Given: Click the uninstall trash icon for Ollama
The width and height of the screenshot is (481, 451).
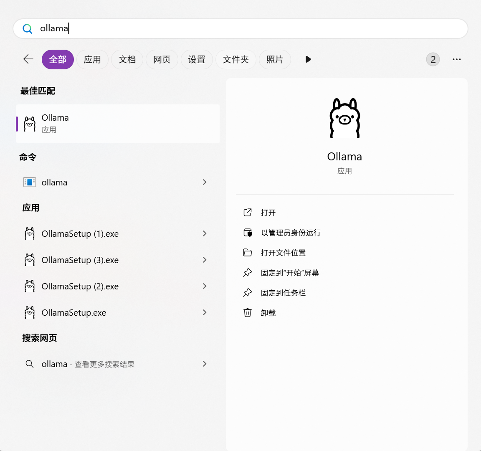Looking at the screenshot, I should [247, 312].
